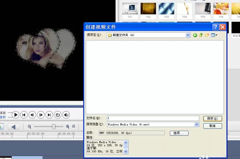
Task: Jump to the end of the clip
Action: tap(49, 115)
